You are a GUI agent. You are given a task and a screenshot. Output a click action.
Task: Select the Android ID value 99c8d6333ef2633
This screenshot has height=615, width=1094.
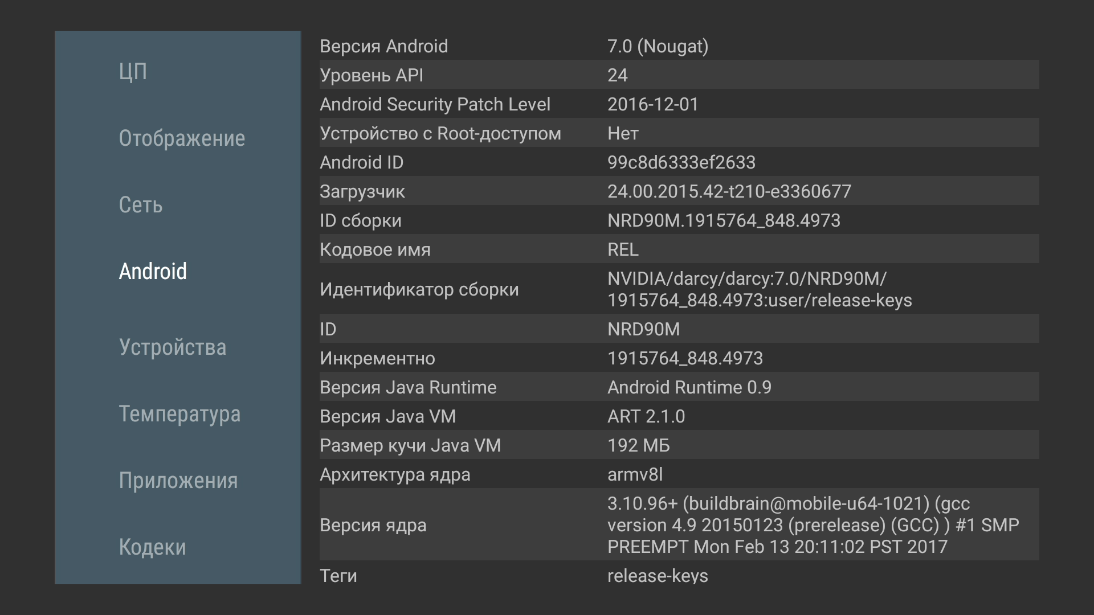pos(681,162)
